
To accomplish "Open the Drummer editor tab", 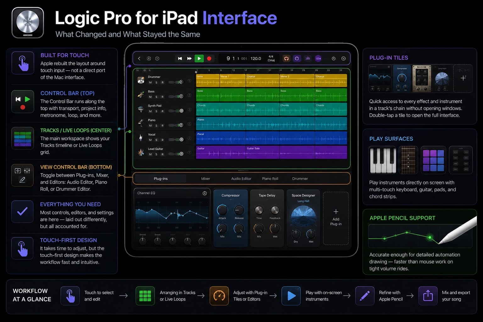I will 300,179.
